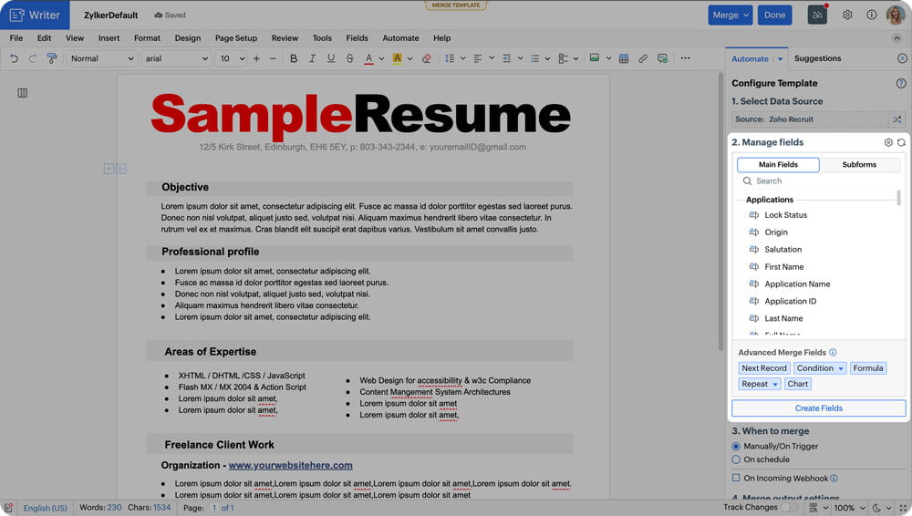Click the refresh fields icon
Image resolution: width=912 pixels, height=516 pixels.
(901, 142)
